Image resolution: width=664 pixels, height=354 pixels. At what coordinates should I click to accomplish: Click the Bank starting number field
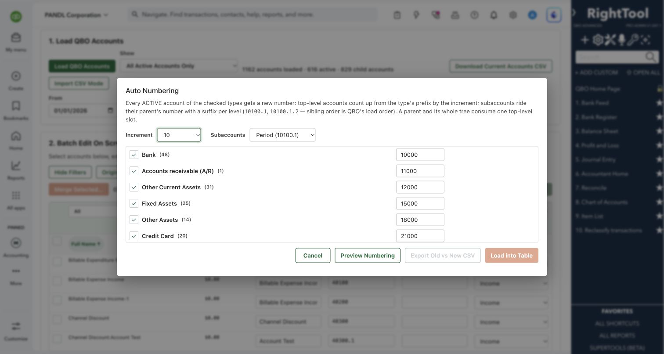420,155
